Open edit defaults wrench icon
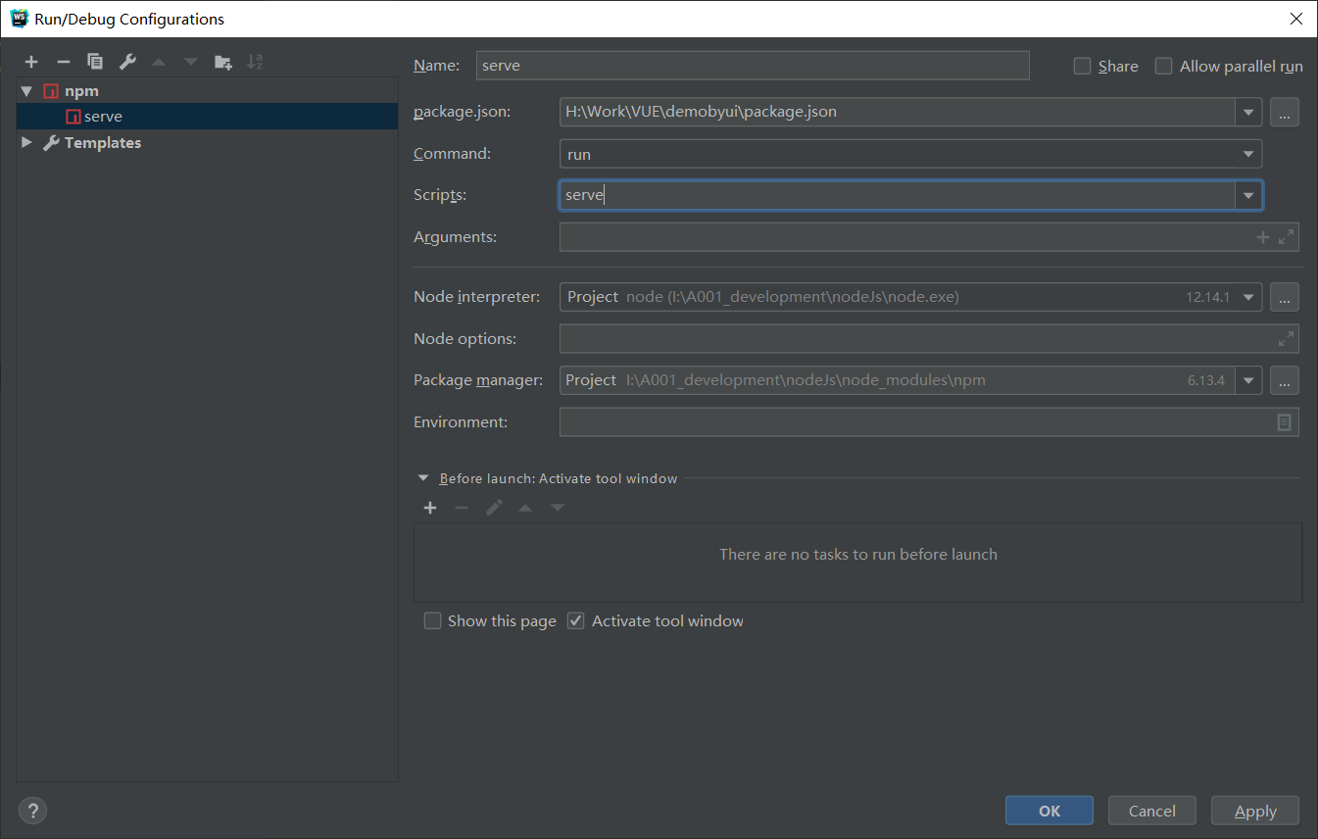This screenshot has width=1318, height=839. point(127,62)
